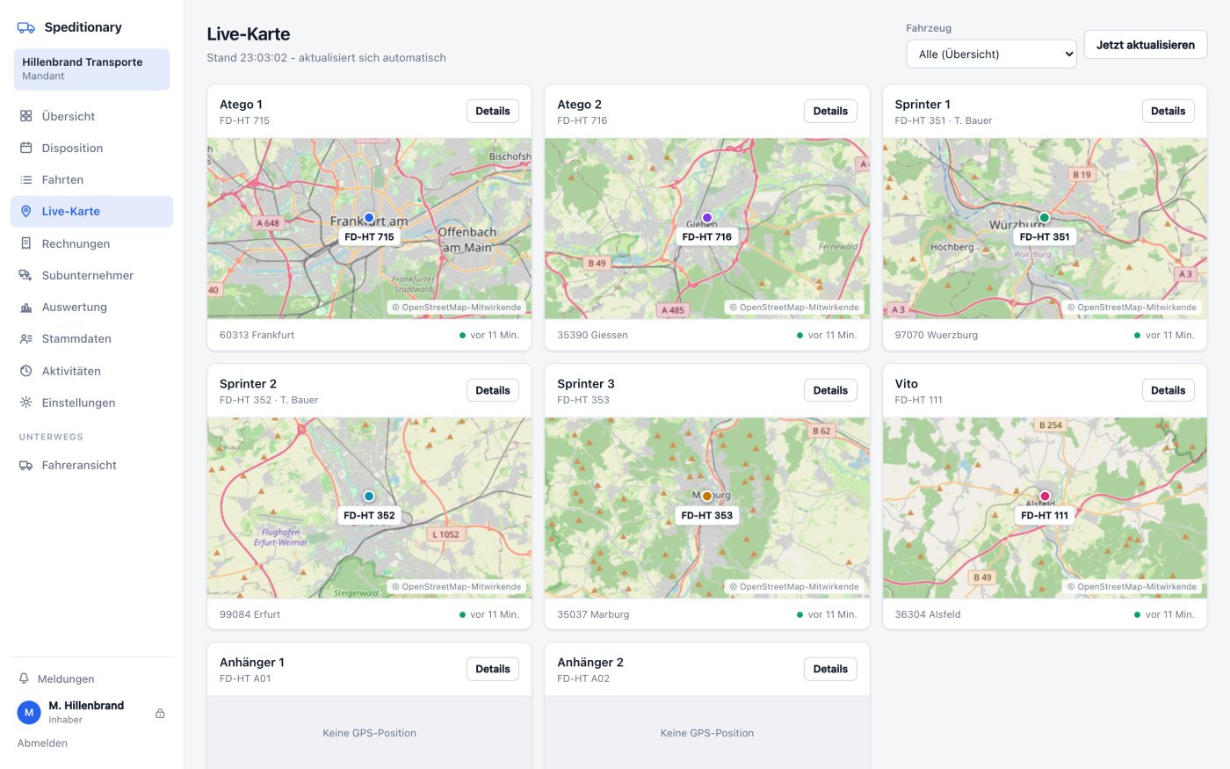Click the Rechnungen document icon

(26, 243)
